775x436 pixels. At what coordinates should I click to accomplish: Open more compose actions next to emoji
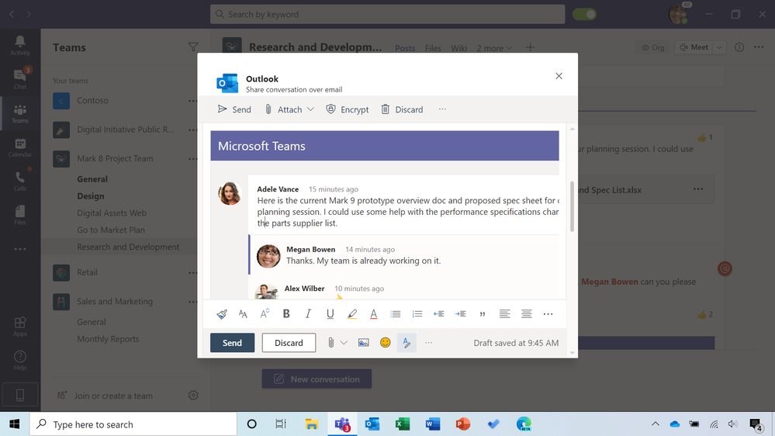[x=428, y=343]
